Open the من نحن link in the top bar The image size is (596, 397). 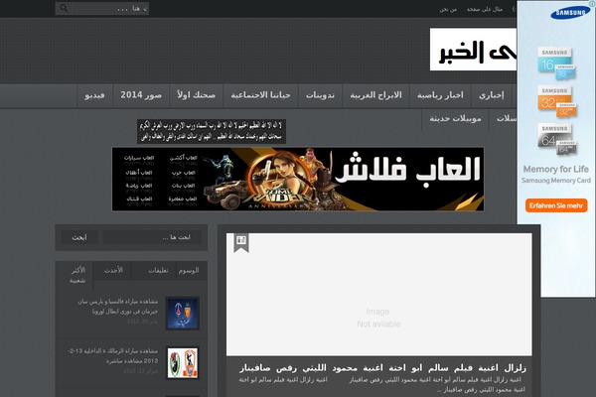pos(448,9)
